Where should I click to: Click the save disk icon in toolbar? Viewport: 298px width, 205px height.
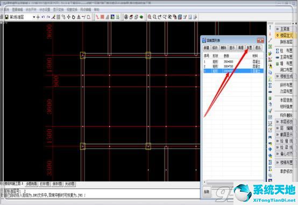6,17
